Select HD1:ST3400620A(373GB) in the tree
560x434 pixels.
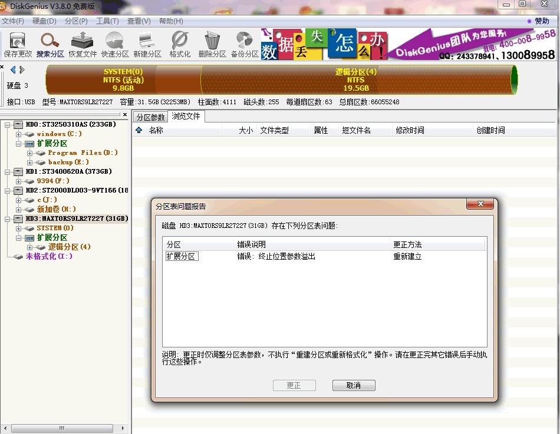(x=68, y=171)
